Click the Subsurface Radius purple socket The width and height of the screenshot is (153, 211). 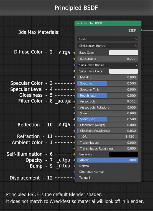click(x=75, y=65)
